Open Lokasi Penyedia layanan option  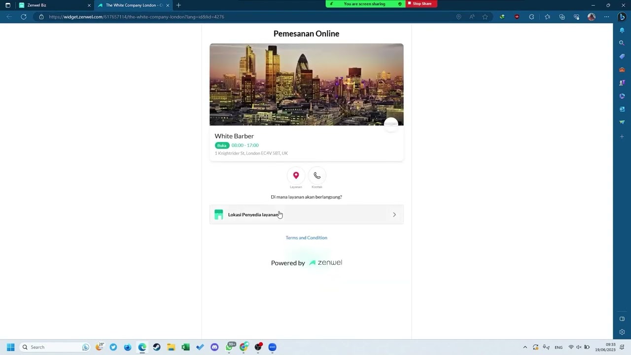[306, 214]
